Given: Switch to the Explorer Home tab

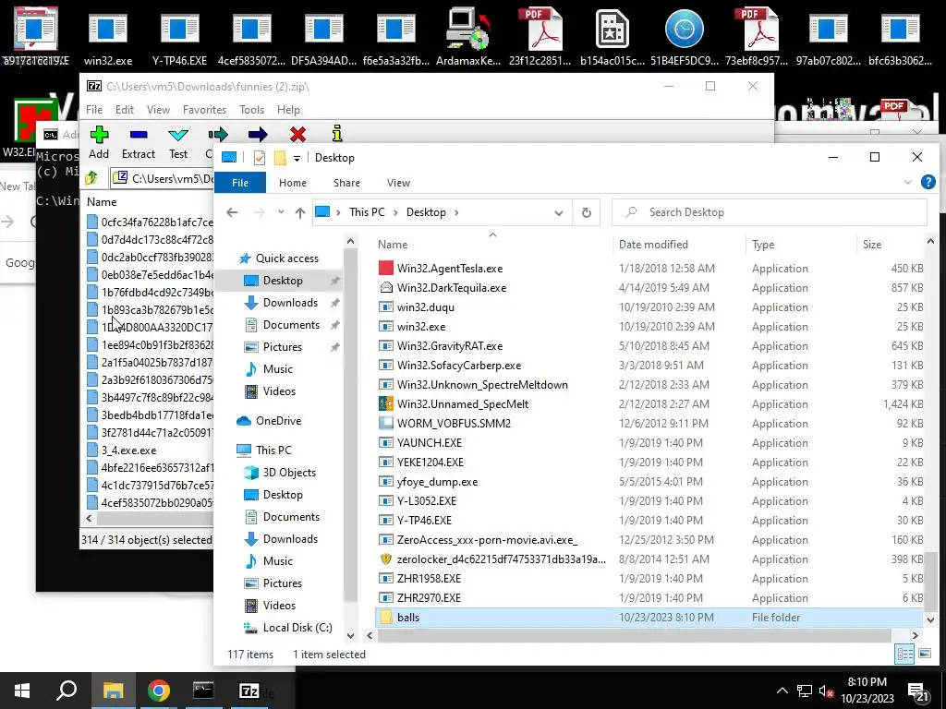Looking at the screenshot, I should coord(293,183).
